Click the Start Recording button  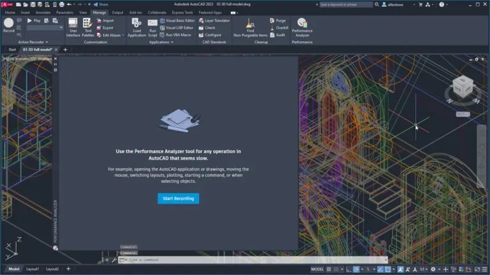click(x=178, y=199)
